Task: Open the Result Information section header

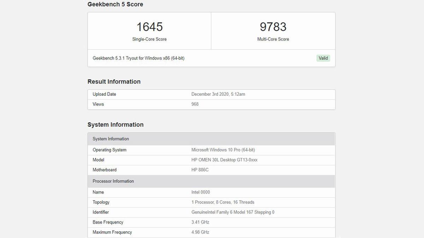Action: [x=114, y=81]
